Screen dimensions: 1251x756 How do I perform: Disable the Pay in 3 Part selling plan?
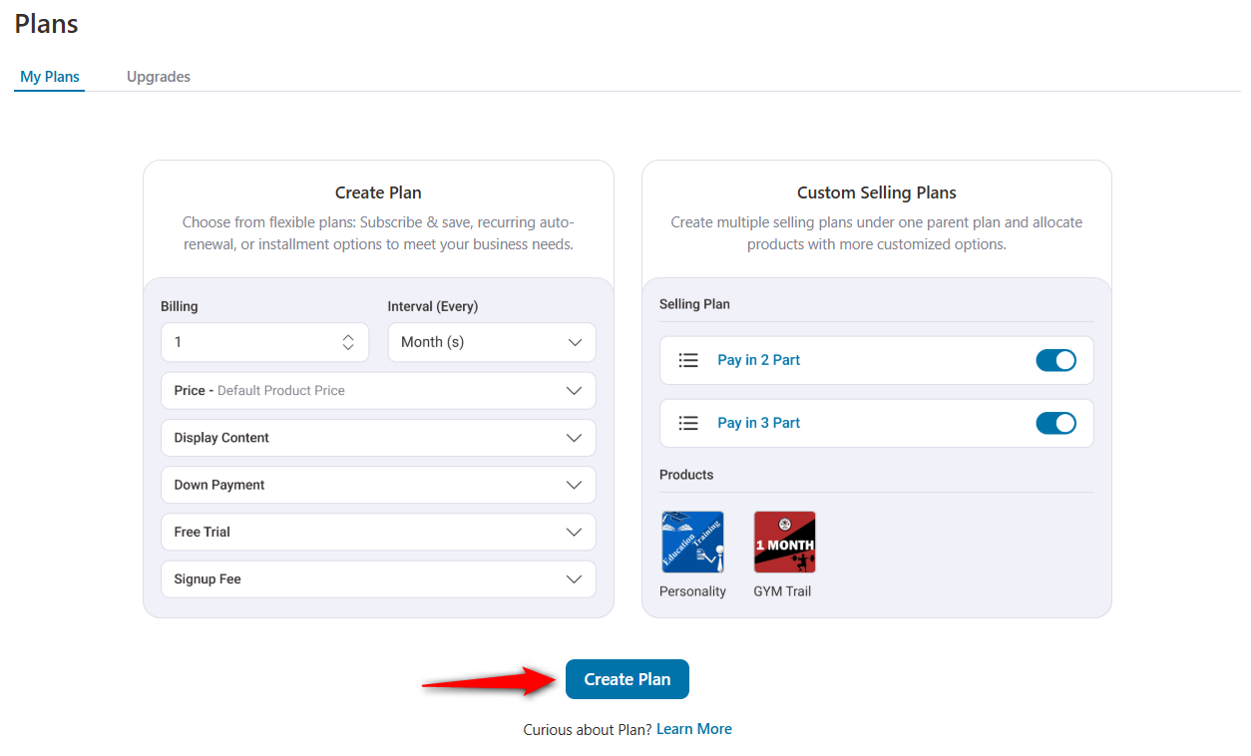(1055, 423)
